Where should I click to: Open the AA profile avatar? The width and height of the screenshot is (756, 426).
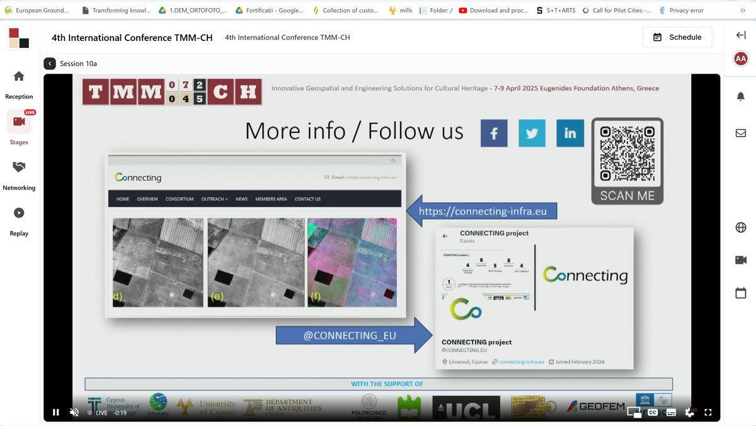click(741, 59)
